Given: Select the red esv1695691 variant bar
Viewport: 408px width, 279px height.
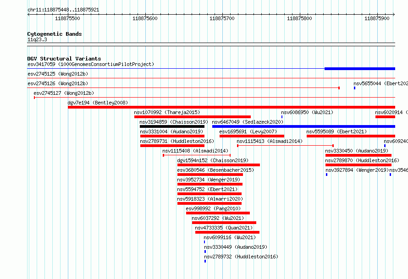Looking at the screenshot, I should tap(252, 136).
